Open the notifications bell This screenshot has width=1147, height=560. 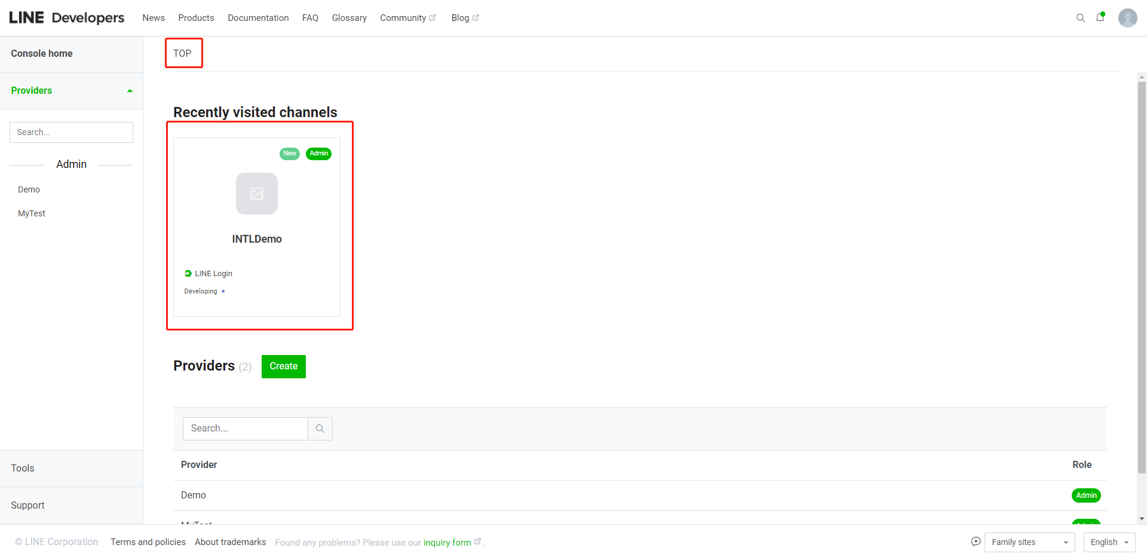(x=1100, y=17)
